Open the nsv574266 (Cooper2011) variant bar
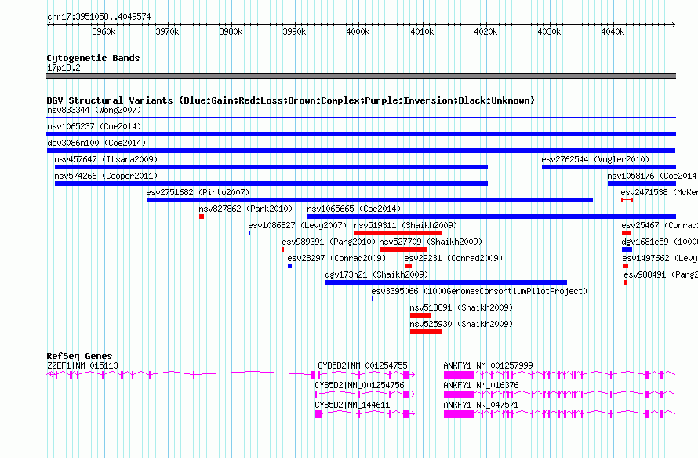The width and height of the screenshot is (698, 458). pos(271,184)
